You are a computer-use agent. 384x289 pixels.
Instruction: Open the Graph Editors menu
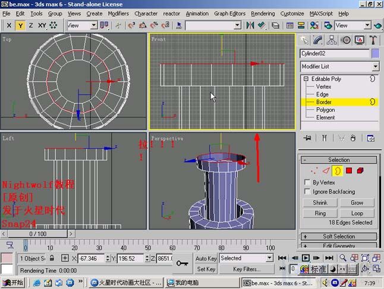(229, 14)
